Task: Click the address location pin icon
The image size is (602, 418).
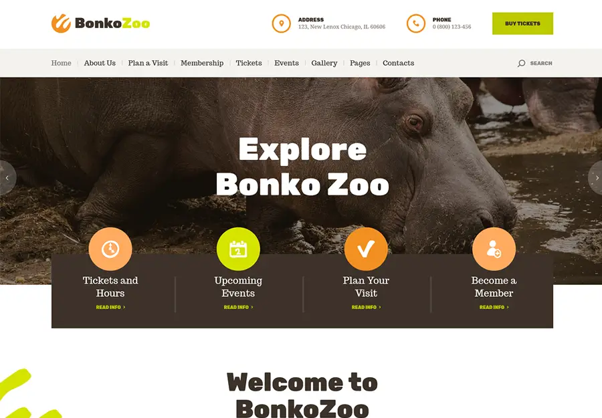Action: point(282,23)
